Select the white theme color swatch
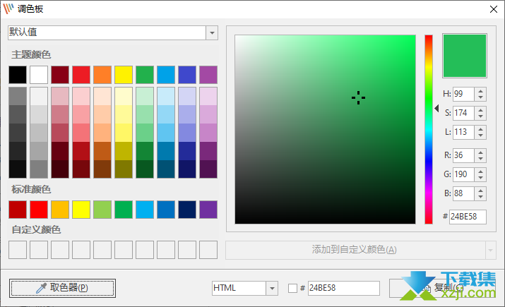The height and width of the screenshot is (307, 505). point(39,75)
